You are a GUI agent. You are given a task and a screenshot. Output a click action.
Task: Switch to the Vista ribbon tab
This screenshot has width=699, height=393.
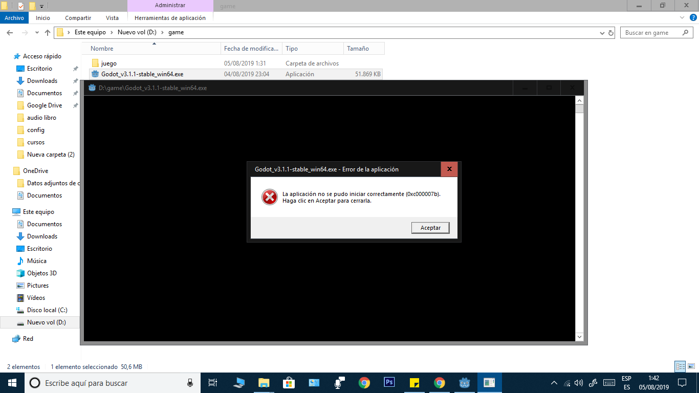click(x=112, y=17)
